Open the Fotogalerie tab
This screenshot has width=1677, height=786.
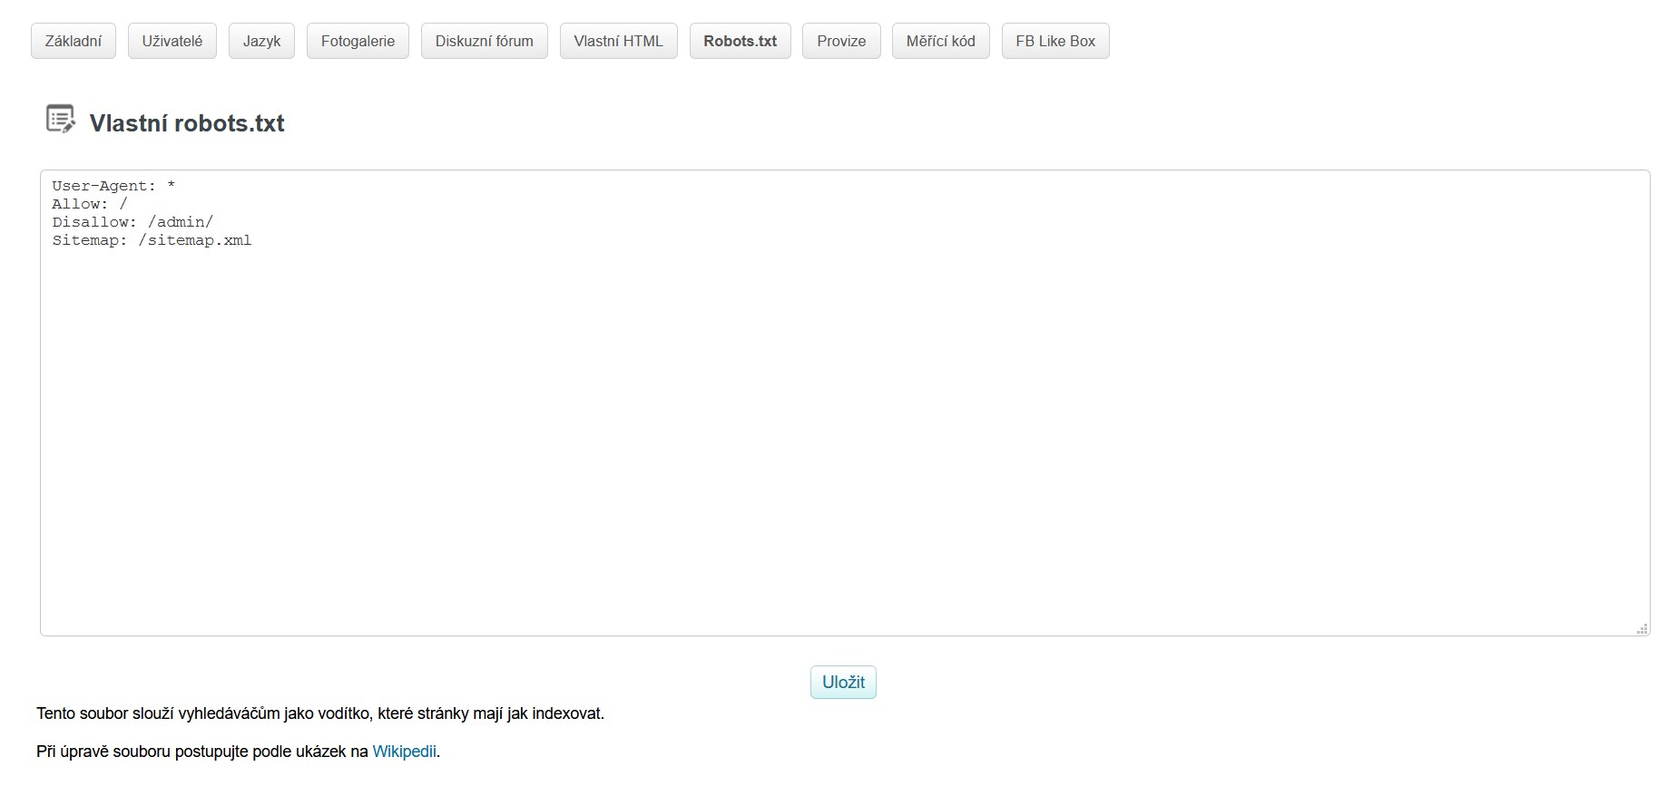point(358,42)
